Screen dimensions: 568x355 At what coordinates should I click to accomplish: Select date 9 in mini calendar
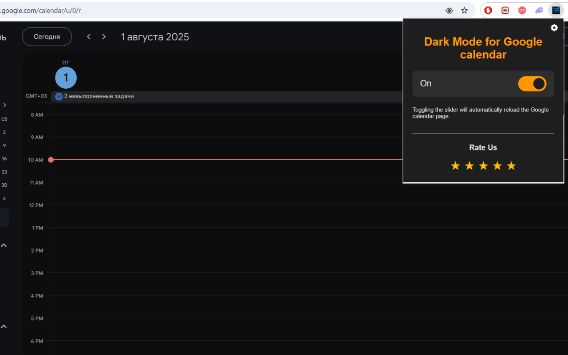click(4, 146)
